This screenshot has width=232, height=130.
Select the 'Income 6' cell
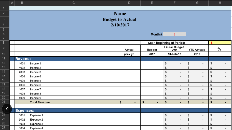point(74,85)
